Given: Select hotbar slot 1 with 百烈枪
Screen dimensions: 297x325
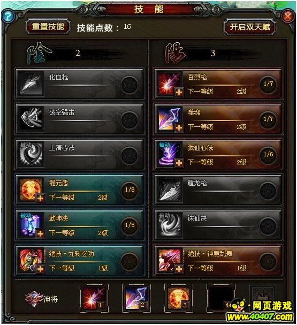Looking at the screenshot, I should point(94,298).
